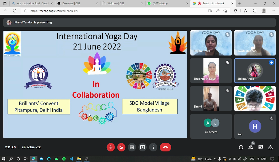Open Spotify from the Windows taskbar
Screen dimensions: 279x162
click(x=64, y=159)
